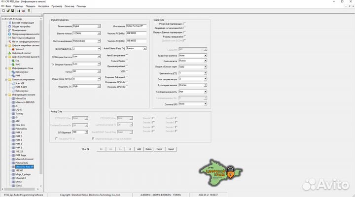
Task: Select Scan VSE in scan list tree
Action: point(21,83)
